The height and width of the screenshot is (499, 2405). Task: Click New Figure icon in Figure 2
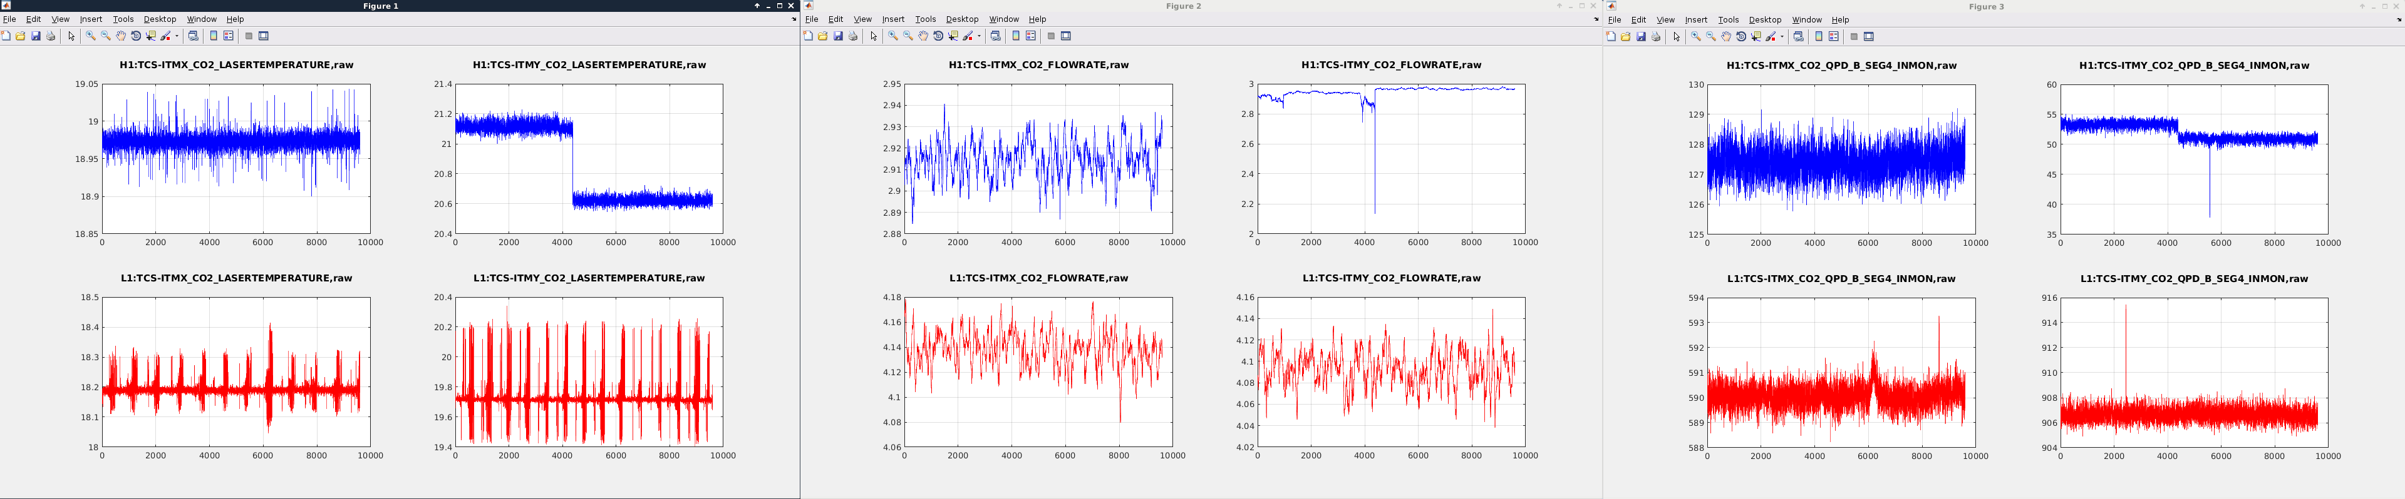[807, 36]
